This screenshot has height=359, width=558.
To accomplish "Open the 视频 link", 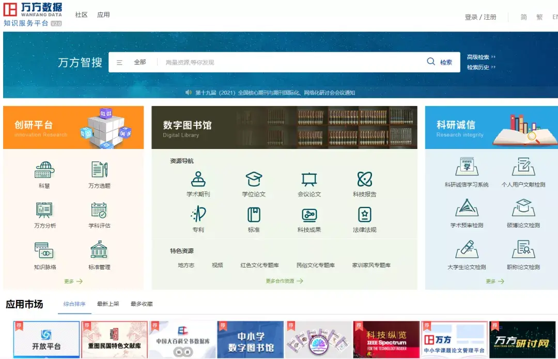I will 218,265.
